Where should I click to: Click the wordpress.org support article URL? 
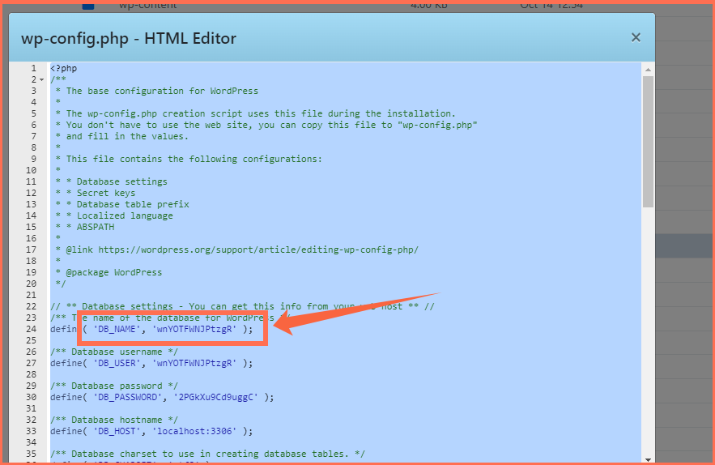click(258, 250)
